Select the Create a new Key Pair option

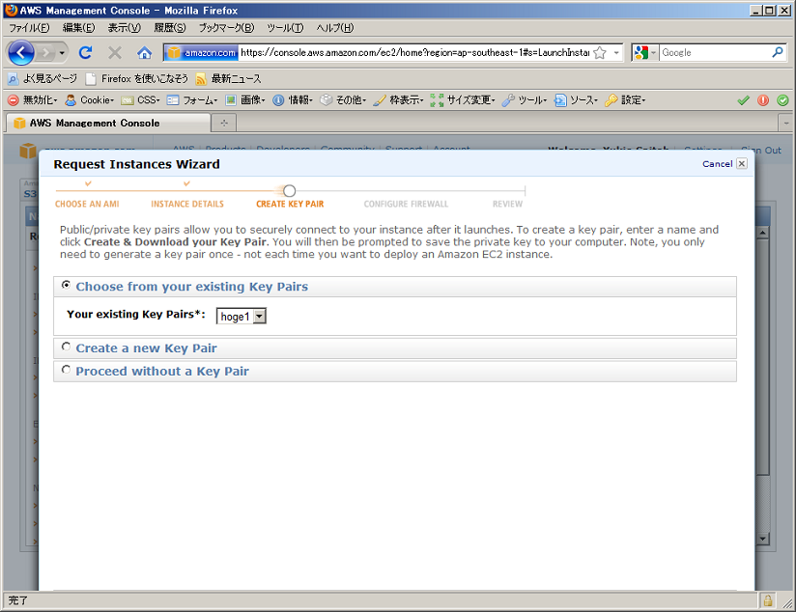[66, 348]
